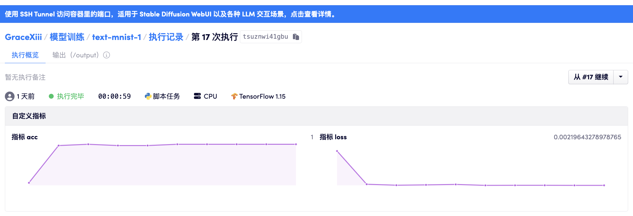Screen dimensions: 633x216
Task: Go to 模型训练 breadcrumb link
Action: [x=67, y=37]
